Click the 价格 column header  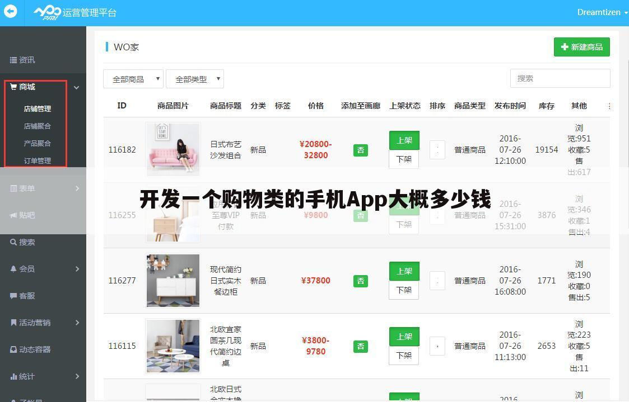click(316, 106)
